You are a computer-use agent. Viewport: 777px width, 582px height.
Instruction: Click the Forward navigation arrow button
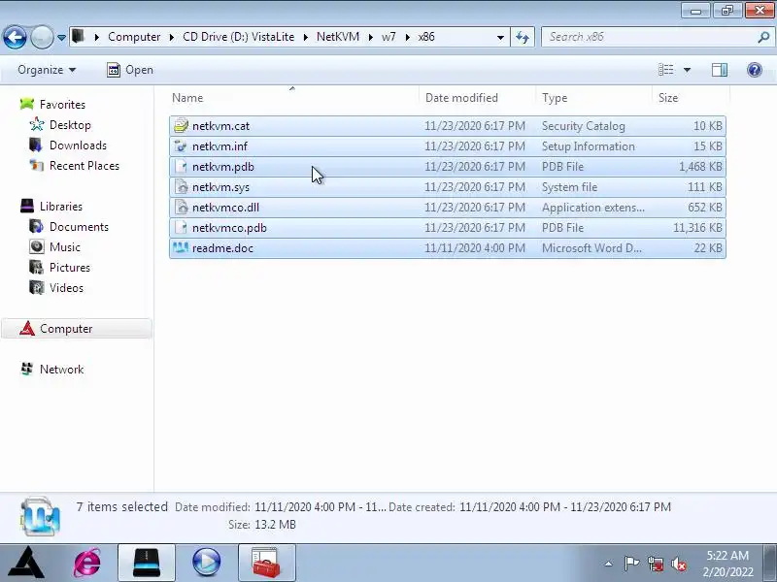tap(42, 37)
